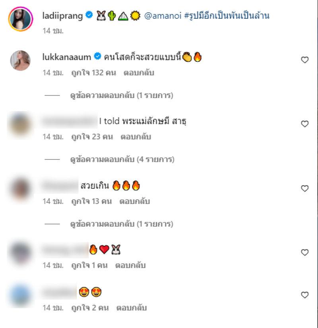View the 132 likes on lukkanaaum's comment
This screenshot has width=318, height=328.
tap(93, 73)
